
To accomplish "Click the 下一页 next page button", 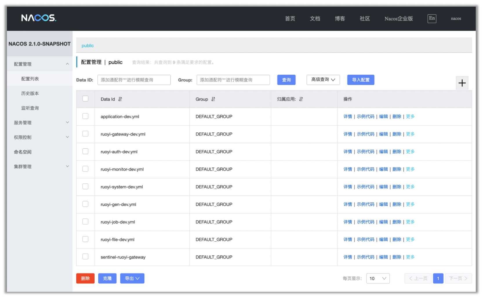I will pos(458,278).
